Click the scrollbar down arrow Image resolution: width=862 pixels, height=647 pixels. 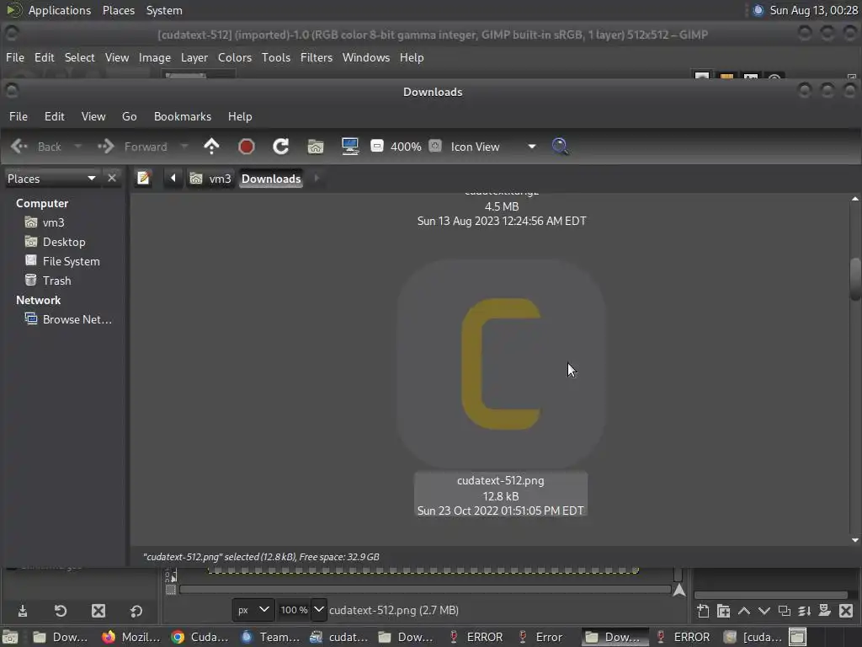tap(855, 540)
